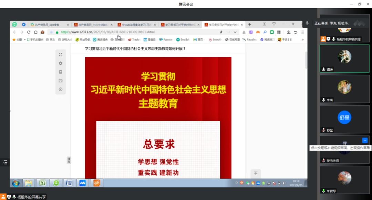Click the save icon in reading sidebar
Image resolution: width=372 pixels, height=200 pixels.
click(x=61, y=81)
